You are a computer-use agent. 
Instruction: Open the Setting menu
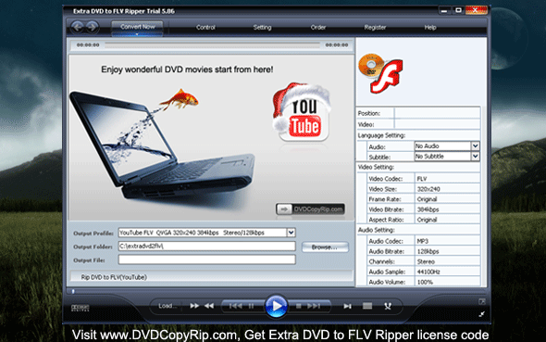point(262,27)
